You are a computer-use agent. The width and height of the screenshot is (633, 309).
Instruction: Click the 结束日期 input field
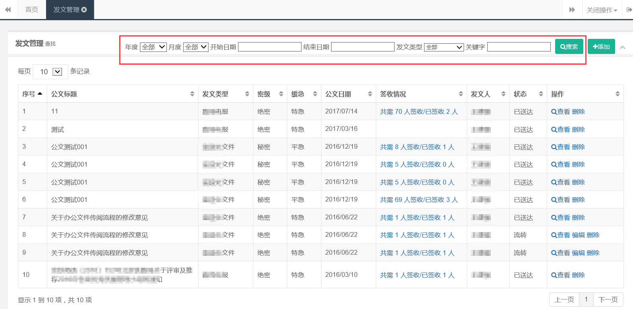click(363, 47)
